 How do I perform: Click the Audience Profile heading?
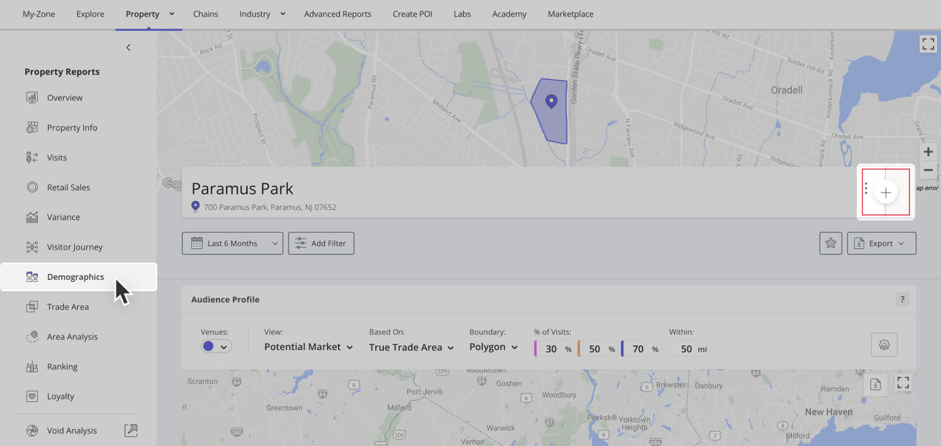(225, 299)
